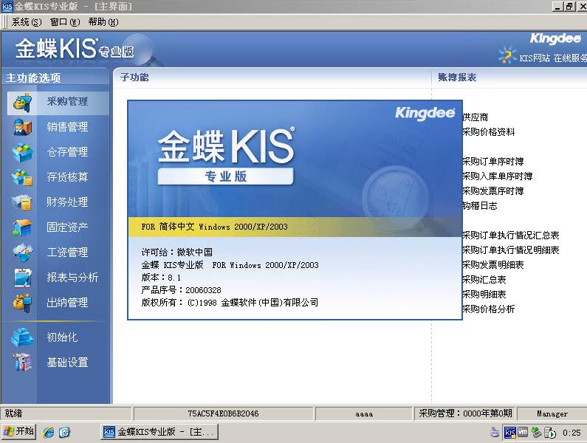Open the 销售管理 module icon
Screen dimensions: 587x443
[22, 127]
